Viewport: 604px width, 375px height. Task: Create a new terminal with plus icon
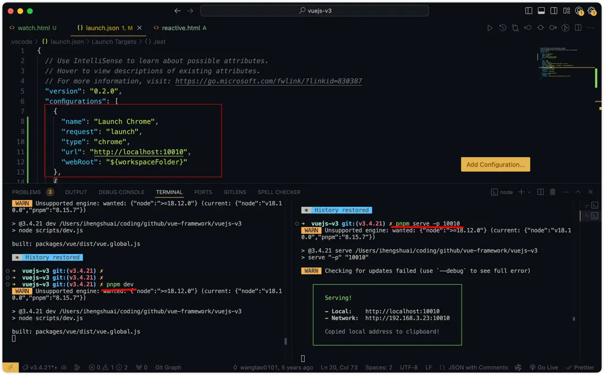[x=521, y=192]
